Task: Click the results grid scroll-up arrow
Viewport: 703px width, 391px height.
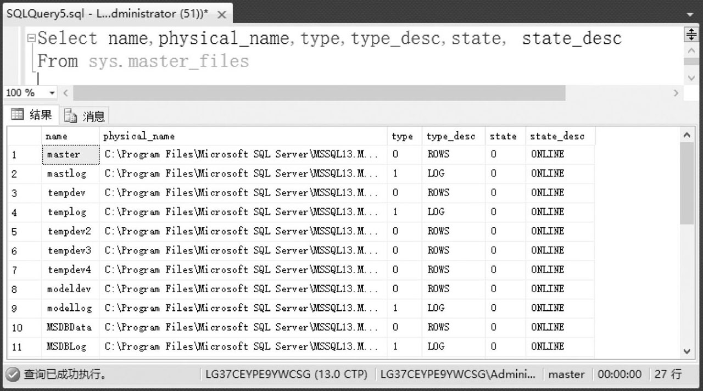Action: (x=687, y=135)
